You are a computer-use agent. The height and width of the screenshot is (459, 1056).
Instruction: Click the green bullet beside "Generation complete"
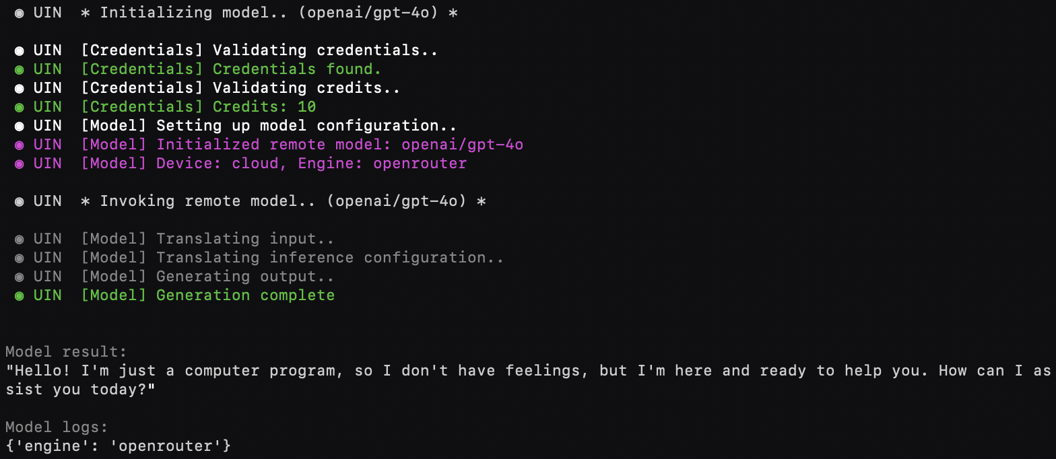[x=20, y=295]
